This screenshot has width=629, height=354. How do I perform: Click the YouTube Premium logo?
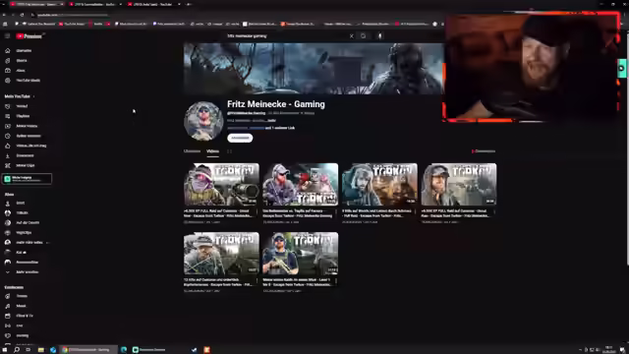pos(29,36)
